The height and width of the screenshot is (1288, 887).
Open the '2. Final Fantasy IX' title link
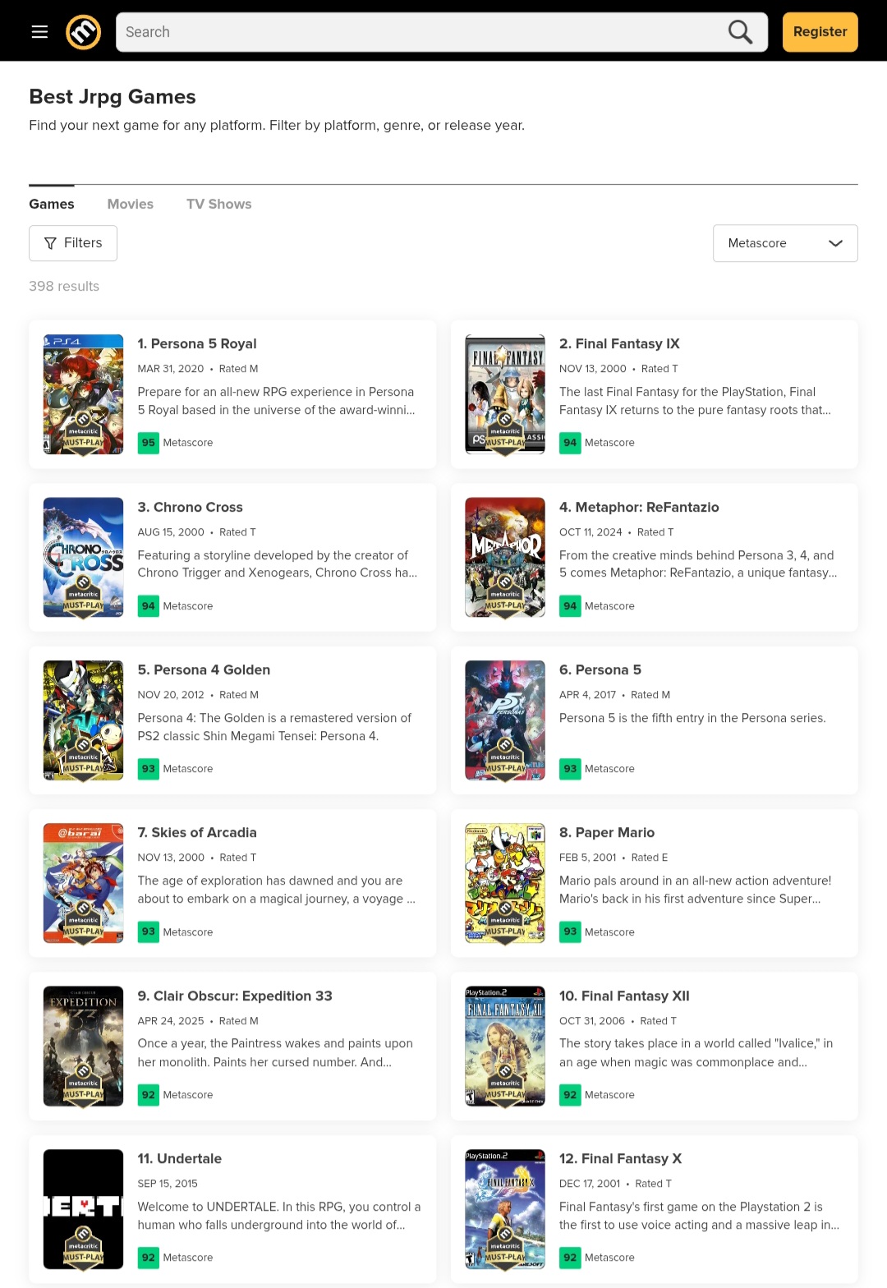pos(619,343)
